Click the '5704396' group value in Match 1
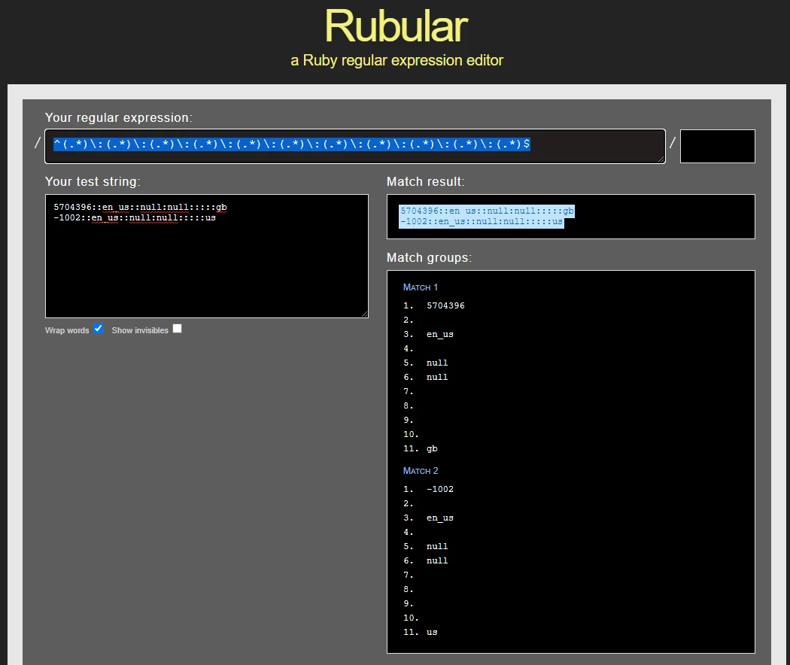This screenshot has width=790, height=665. coord(445,306)
